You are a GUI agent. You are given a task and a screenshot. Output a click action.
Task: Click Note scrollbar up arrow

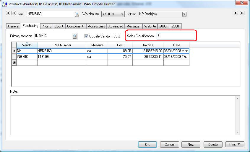coord(237,99)
